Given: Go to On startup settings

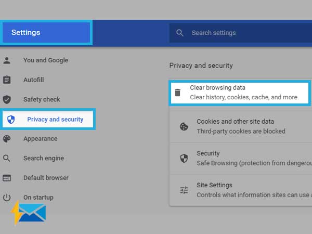Looking at the screenshot, I should pos(38,198).
